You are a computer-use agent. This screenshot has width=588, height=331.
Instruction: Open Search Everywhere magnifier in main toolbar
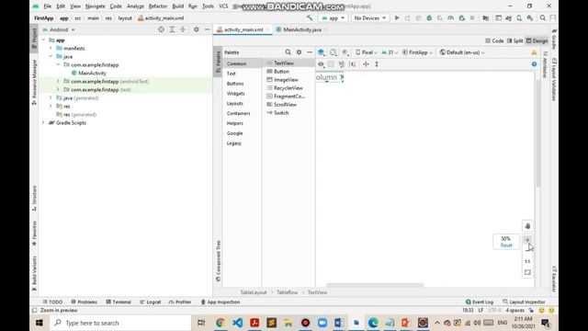543,18
